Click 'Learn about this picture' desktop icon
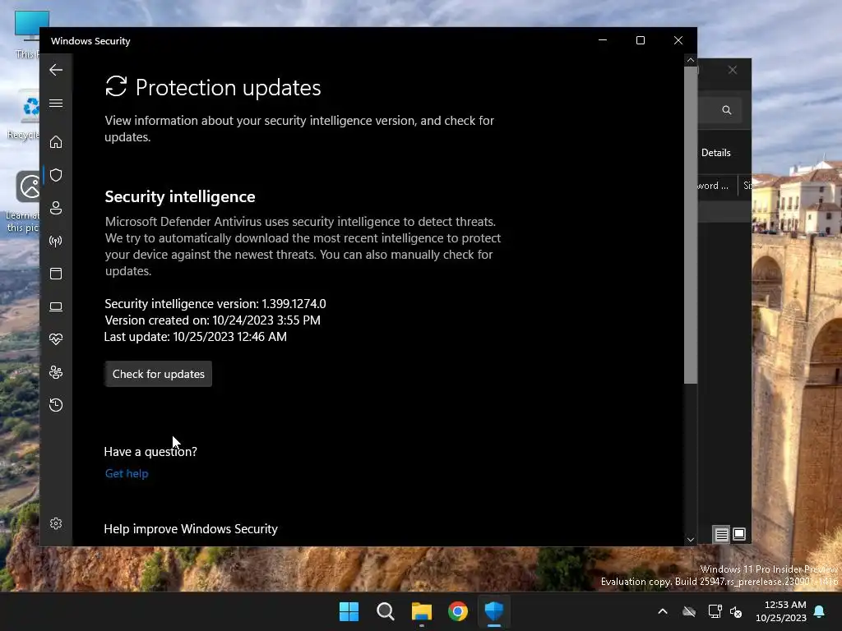This screenshot has width=842, height=631. [22, 202]
